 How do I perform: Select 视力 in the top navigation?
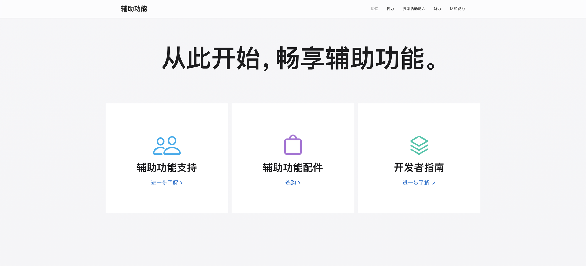[x=390, y=9]
